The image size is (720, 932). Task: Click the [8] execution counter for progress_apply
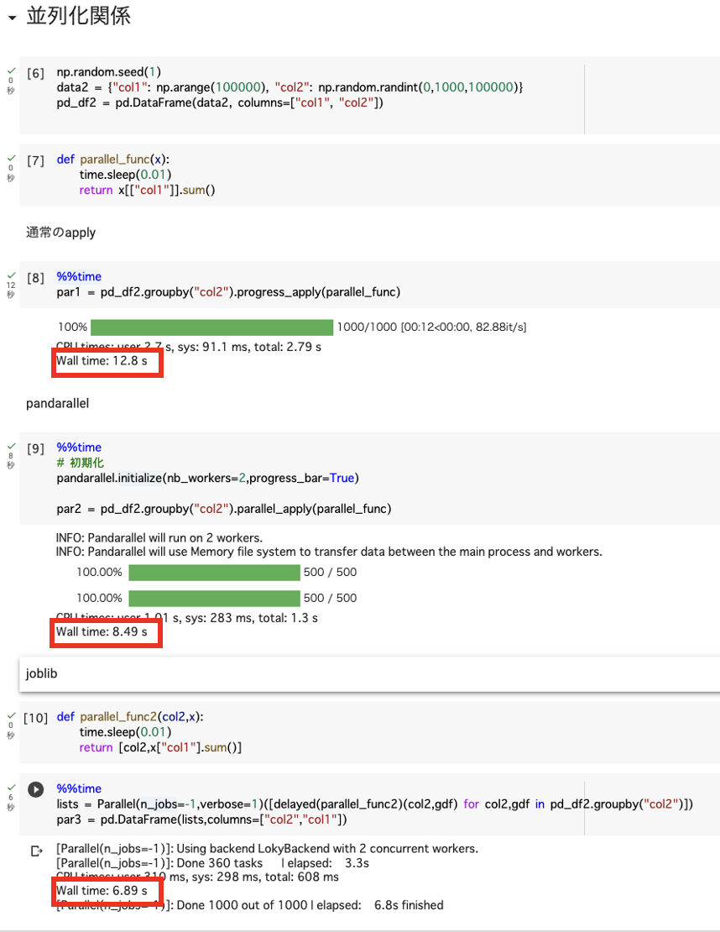[35, 277]
